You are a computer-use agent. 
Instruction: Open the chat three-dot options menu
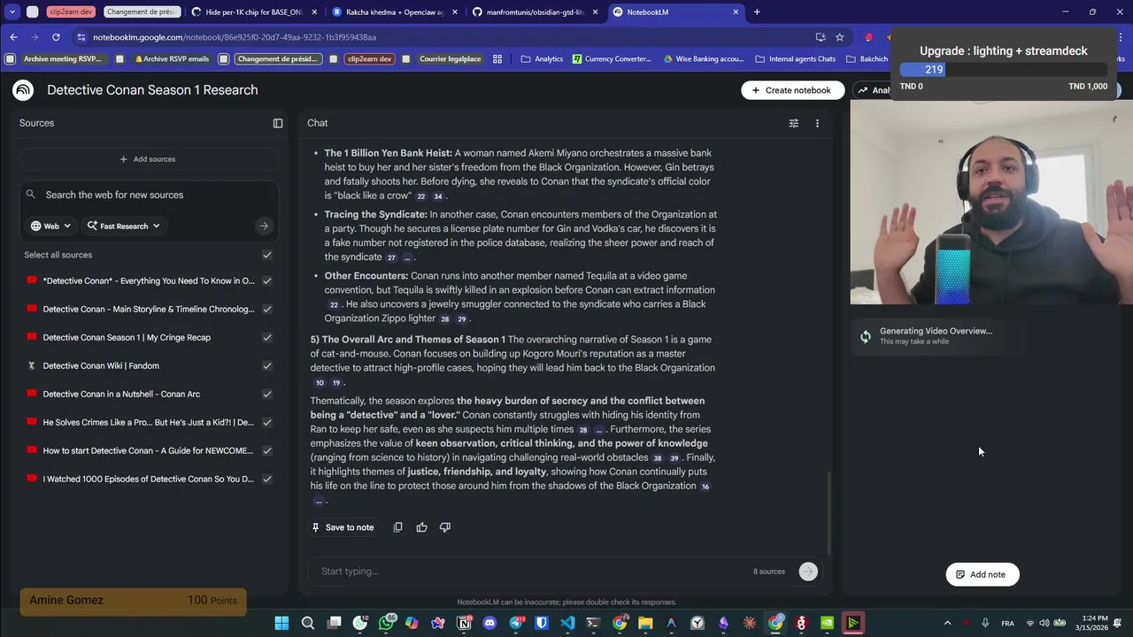817,123
